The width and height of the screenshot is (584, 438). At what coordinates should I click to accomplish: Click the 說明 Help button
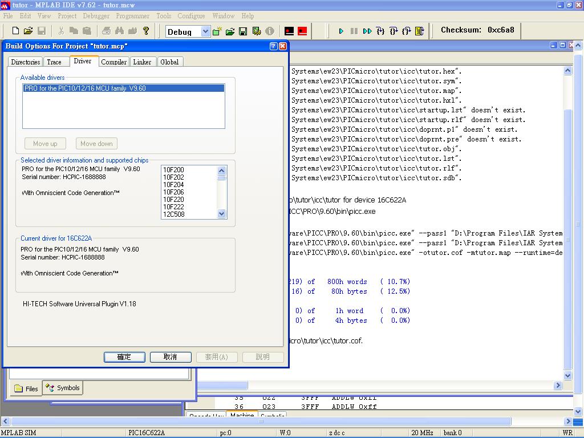263,357
